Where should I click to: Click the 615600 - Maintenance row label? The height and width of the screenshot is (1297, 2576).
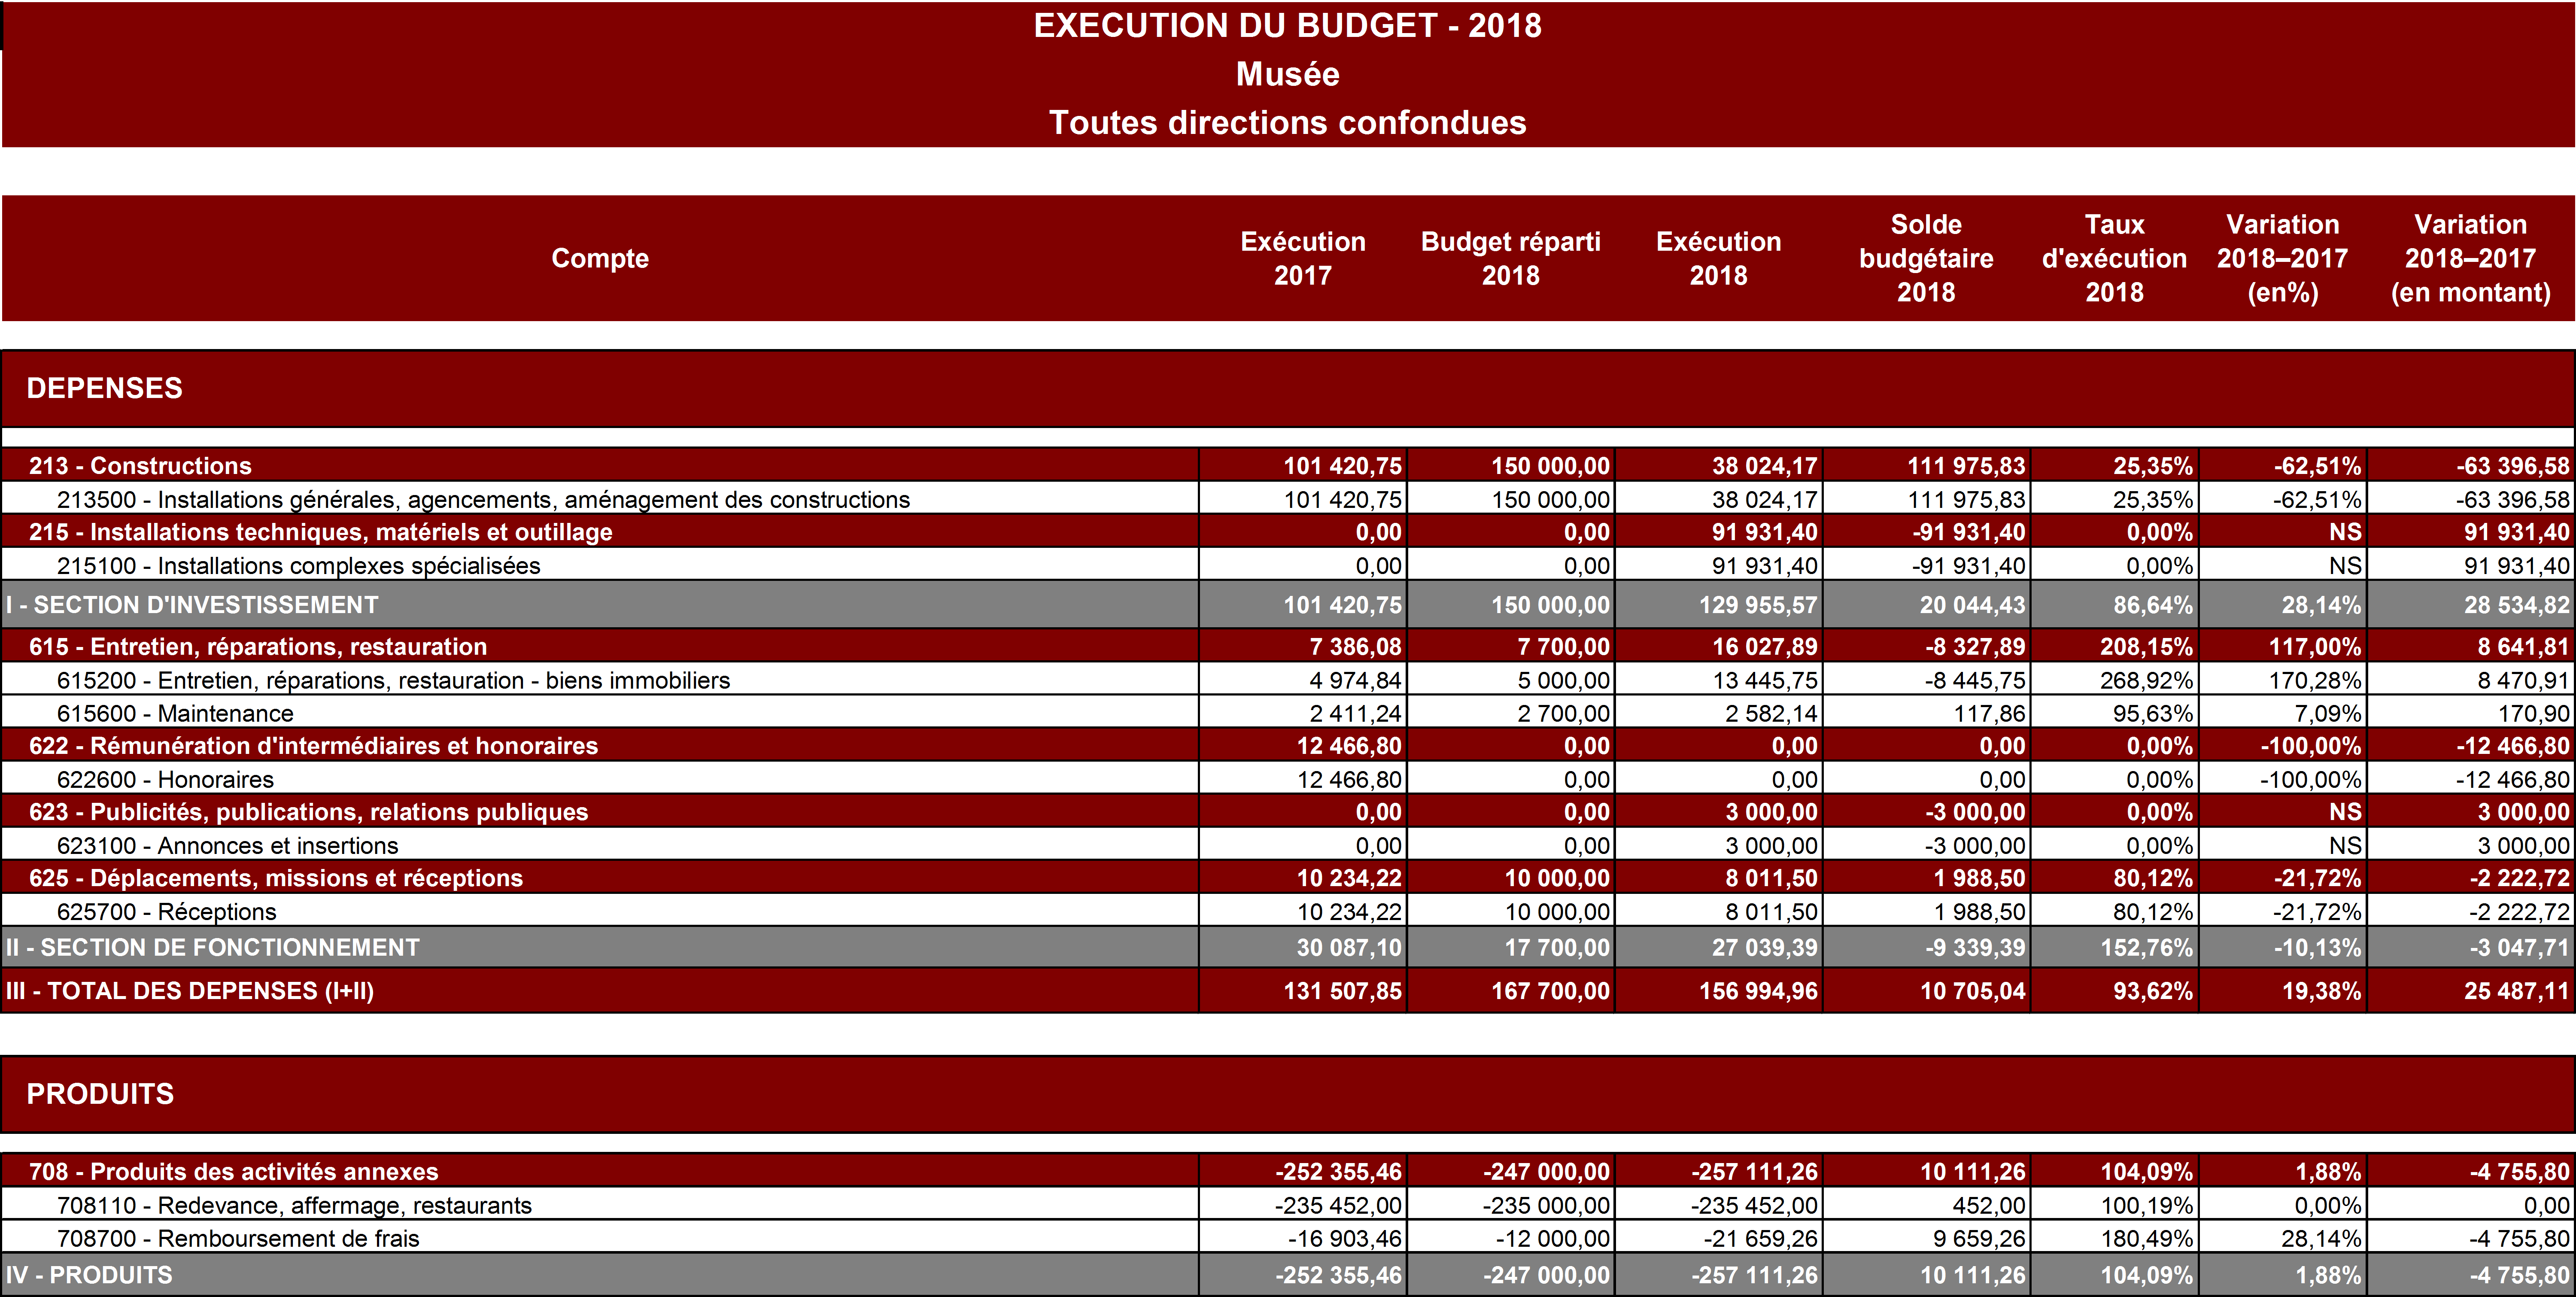point(175,714)
